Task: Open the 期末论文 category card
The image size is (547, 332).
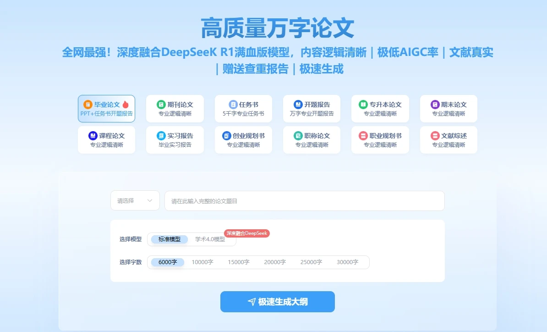Action: pos(449,109)
